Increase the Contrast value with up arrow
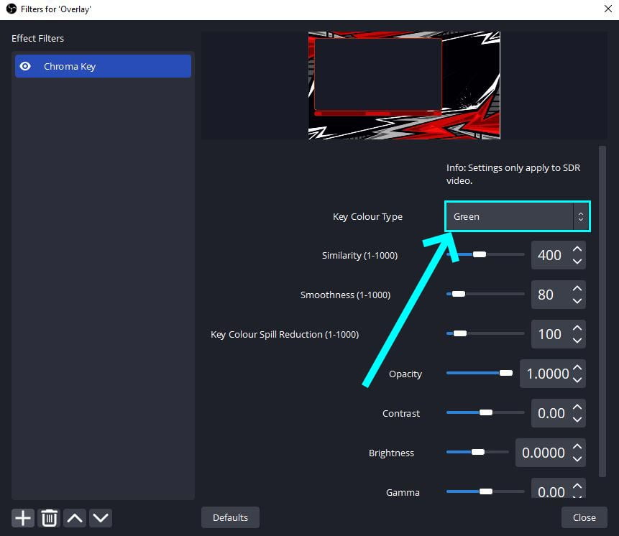The image size is (619, 536). pyautogui.click(x=577, y=407)
